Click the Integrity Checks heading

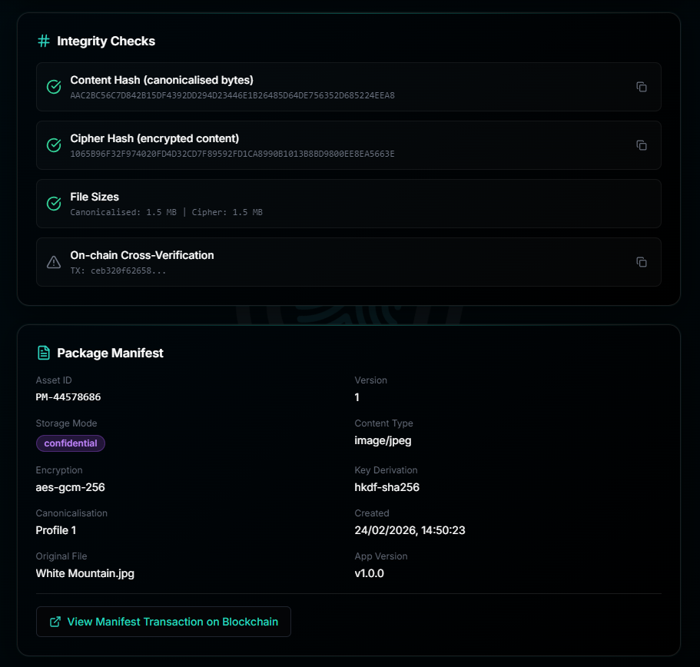pos(106,41)
